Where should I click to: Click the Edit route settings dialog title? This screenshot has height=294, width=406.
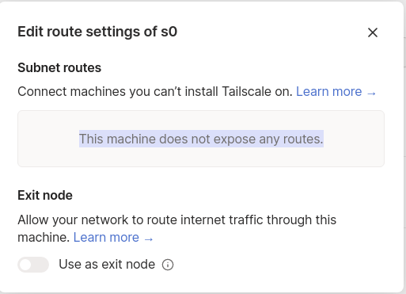(97, 32)
